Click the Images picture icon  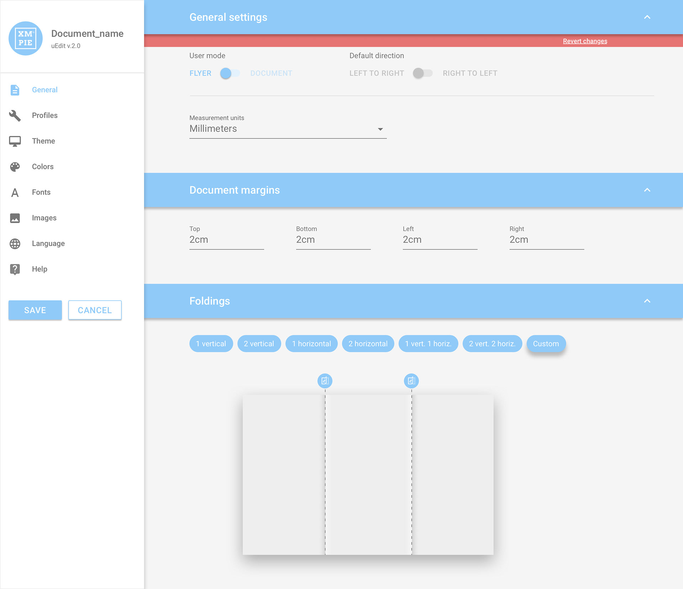coord(15,218)
